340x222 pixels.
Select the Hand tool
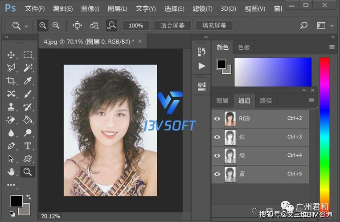click(x=11, y=172)
